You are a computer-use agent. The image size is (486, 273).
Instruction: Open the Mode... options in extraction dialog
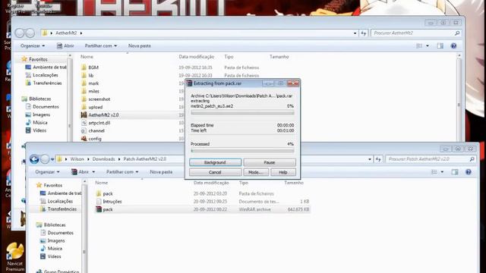256,172
